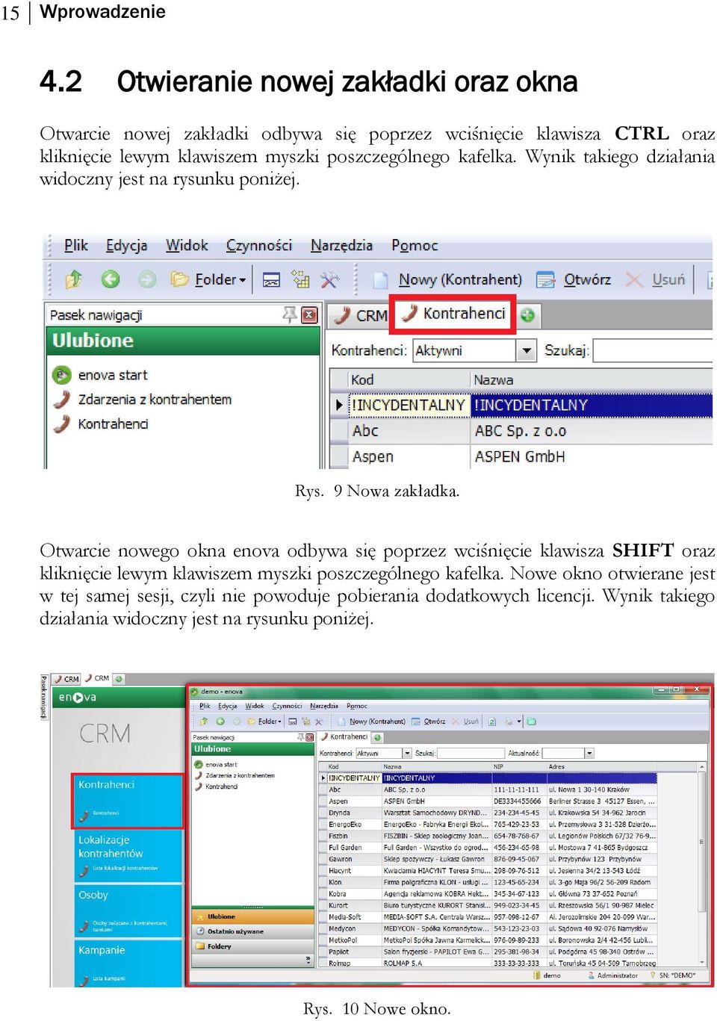Open the Aktywni filter dropdown in figure 9
Screen dimensions: 717x1021
click(x=527, y=350)
